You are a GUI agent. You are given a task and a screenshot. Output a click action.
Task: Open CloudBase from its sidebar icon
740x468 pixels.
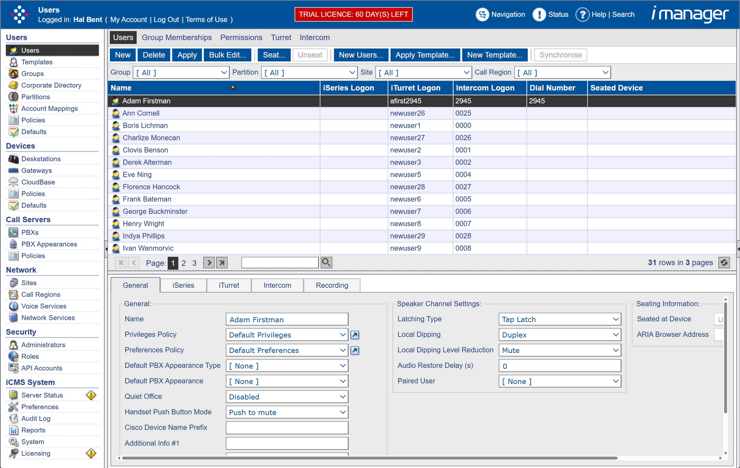click(x=13, y=182)
